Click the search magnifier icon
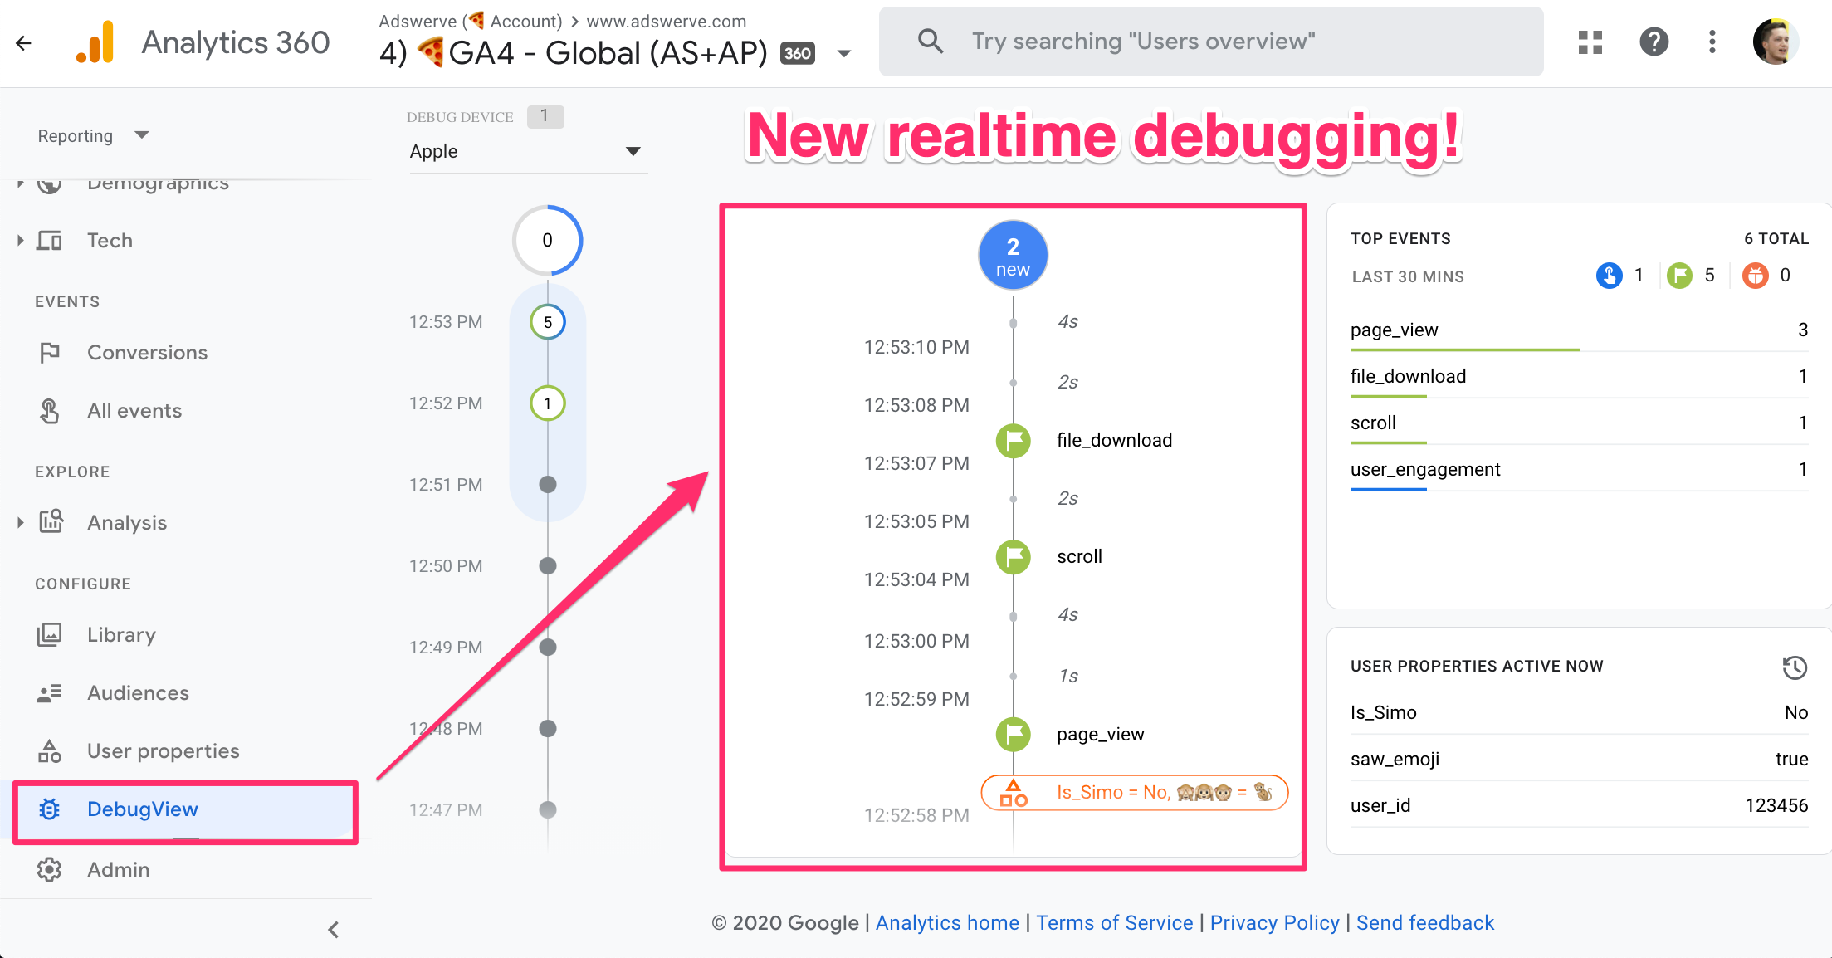 tap(931, 42)
